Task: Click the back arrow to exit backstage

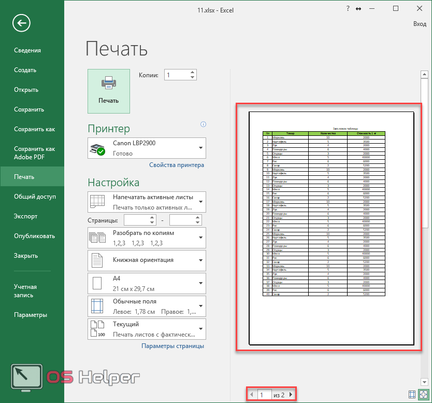Action: coord(22,23)
